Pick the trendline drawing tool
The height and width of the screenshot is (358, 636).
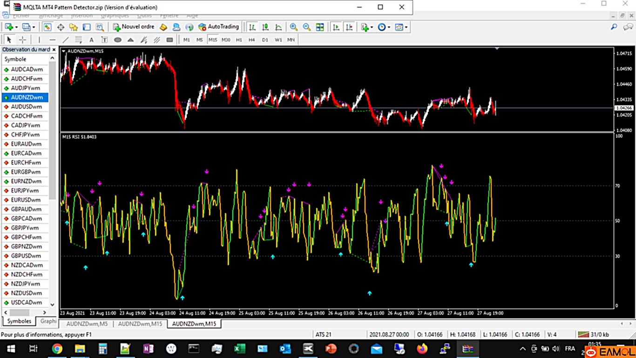coord(66,40)
